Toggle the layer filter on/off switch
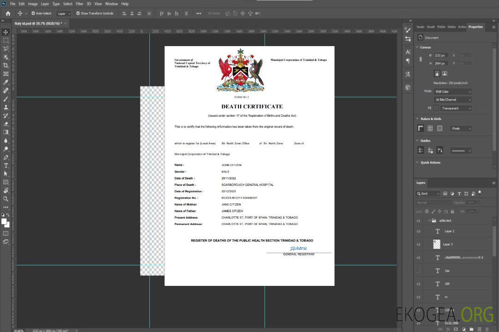Screen dimensions: 499x332 pos(480,193)
